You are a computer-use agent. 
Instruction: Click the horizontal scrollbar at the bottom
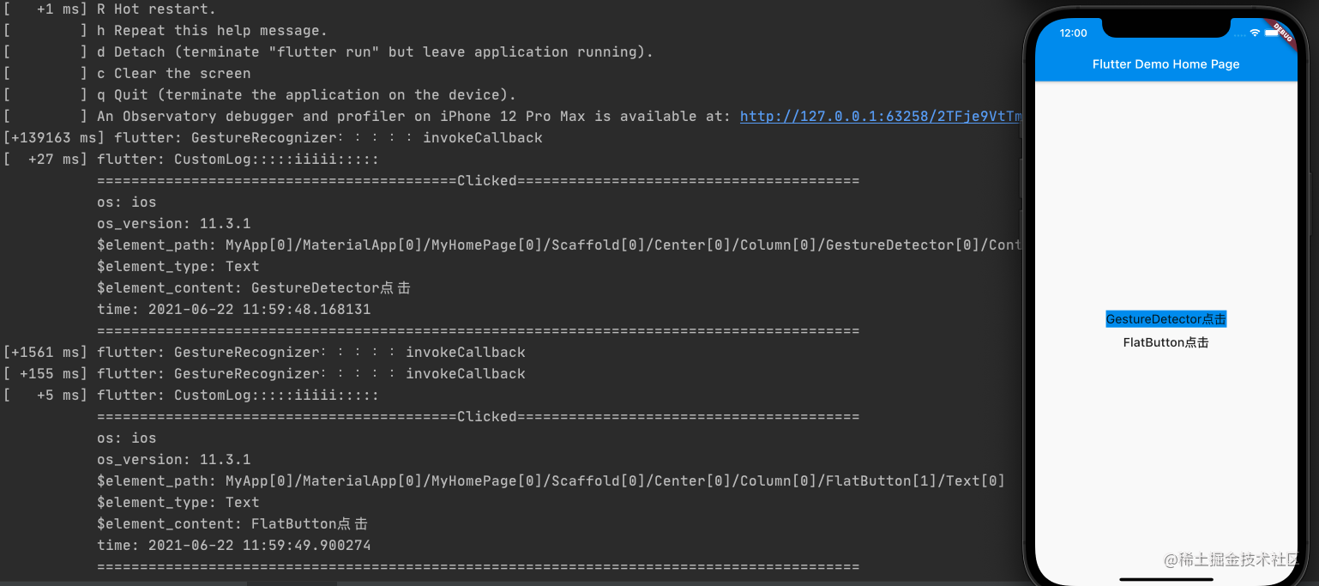(292, 583)
